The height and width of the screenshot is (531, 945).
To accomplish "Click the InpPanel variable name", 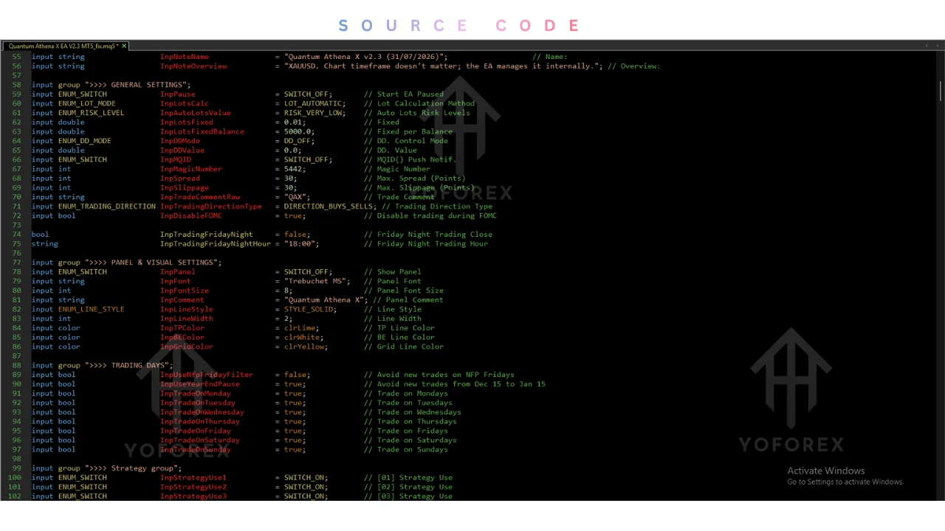I will click(x=178, y=272).
